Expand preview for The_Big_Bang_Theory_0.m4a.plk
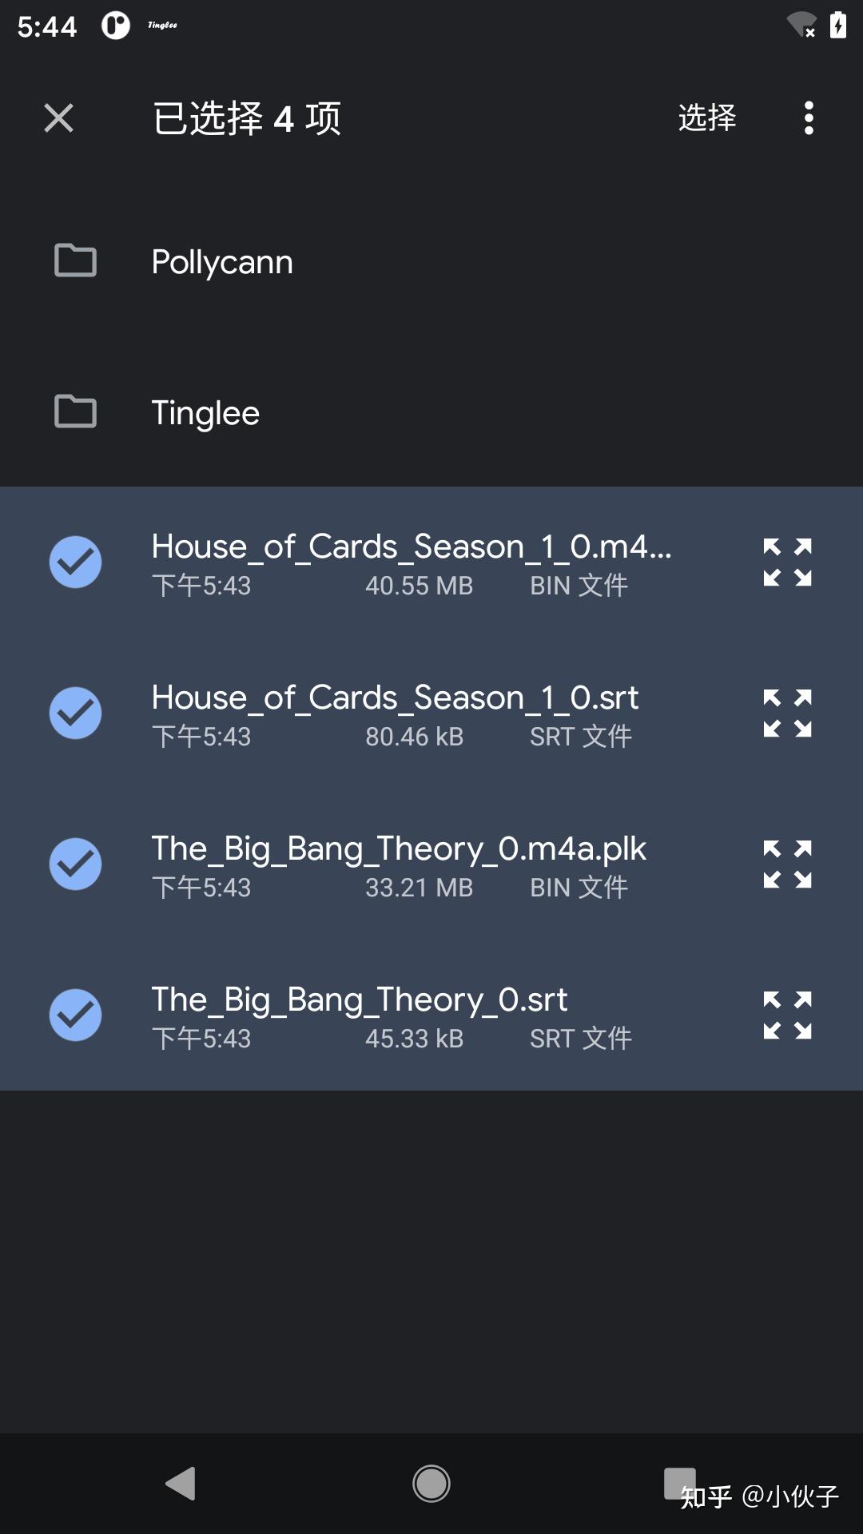The image size is (863, 1534). pyautogui.click(x=787, y=864)
